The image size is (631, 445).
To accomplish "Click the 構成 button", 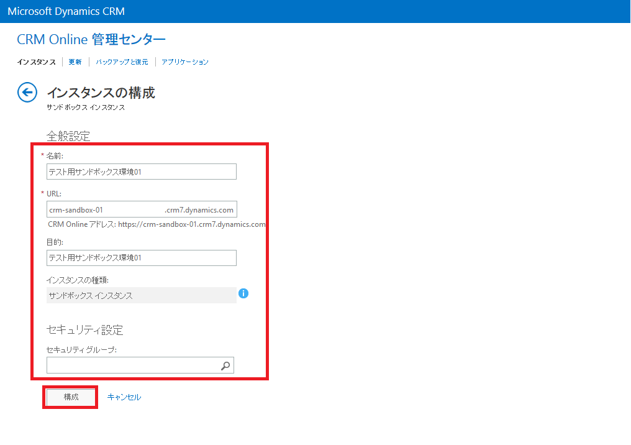I will pos(71,398).
